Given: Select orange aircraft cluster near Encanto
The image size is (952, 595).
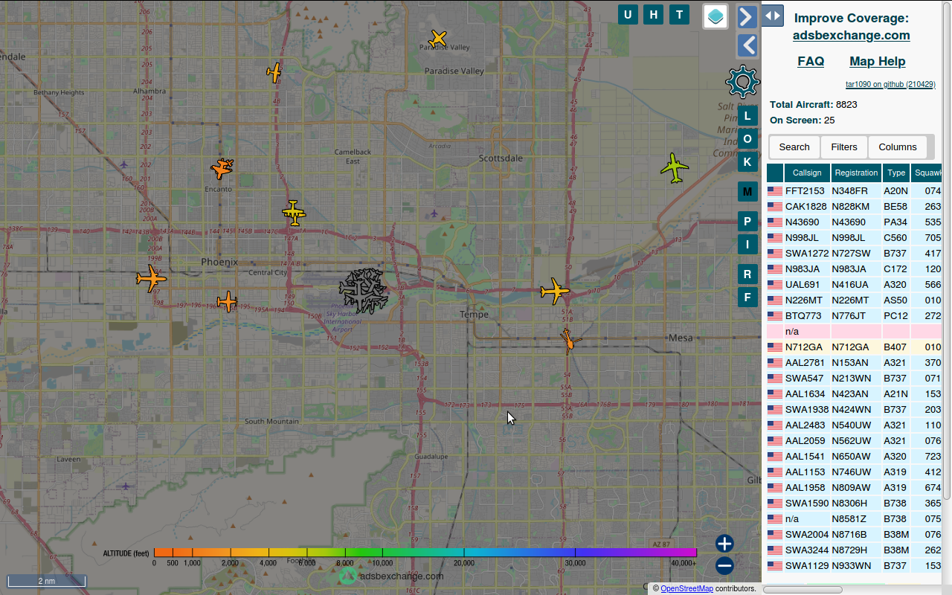Looking at the screenshot, I should (x=222, y=169).
